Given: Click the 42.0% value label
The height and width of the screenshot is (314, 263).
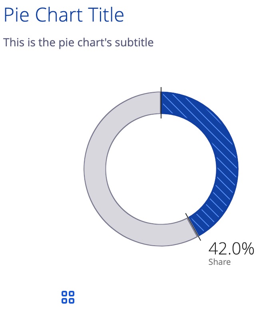Looking at the screenshot, I should (231, 248).
